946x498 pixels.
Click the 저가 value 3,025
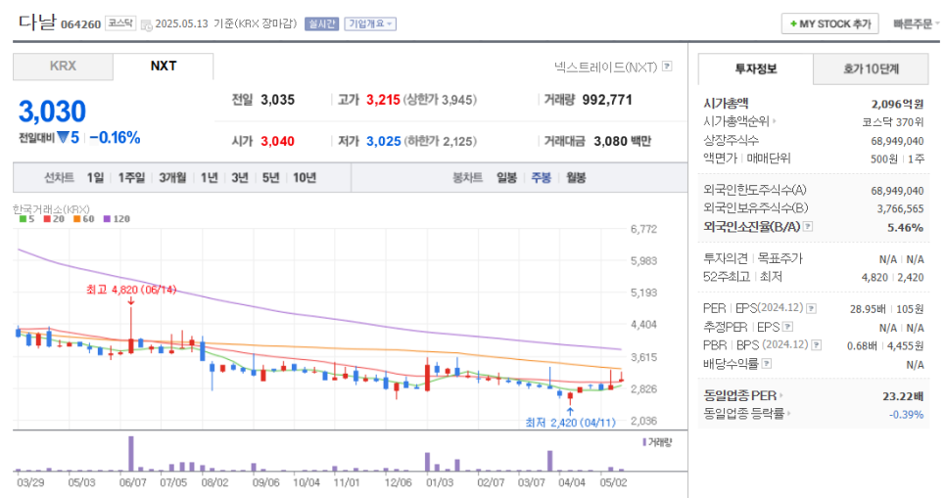(384, 142)
